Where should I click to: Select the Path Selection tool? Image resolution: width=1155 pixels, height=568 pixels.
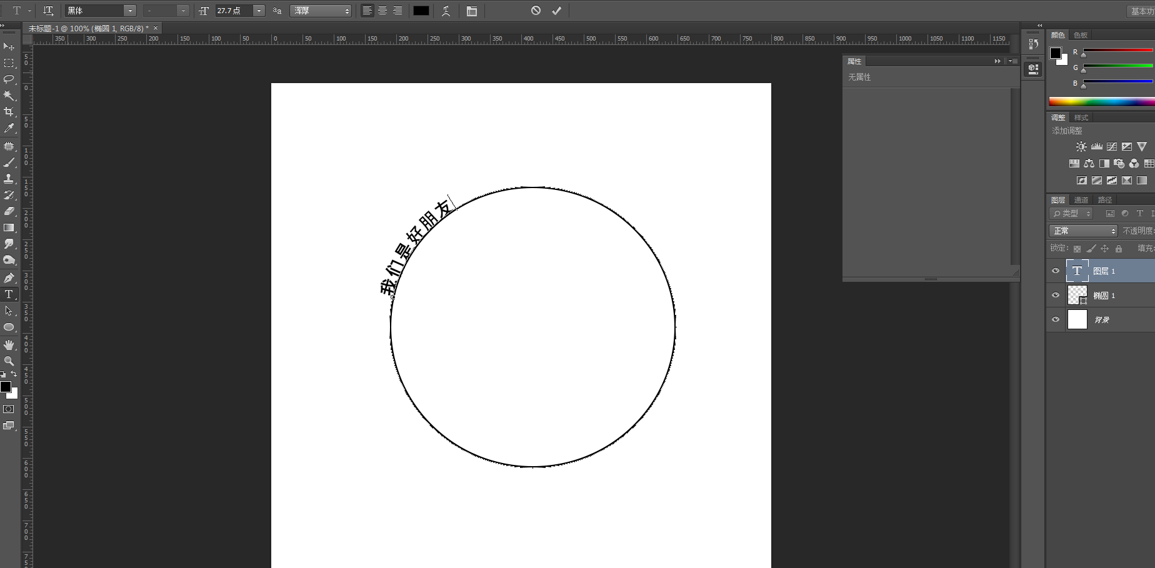pyautogui.click(x=9, y=311)
